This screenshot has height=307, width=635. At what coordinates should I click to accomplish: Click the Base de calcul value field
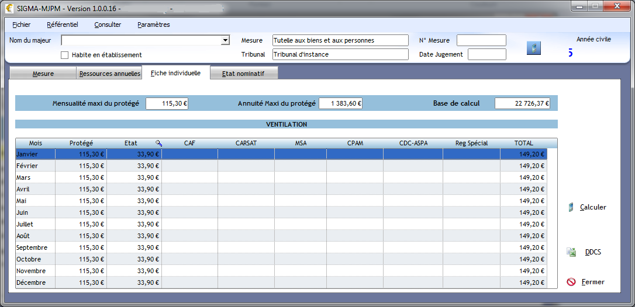522,103
